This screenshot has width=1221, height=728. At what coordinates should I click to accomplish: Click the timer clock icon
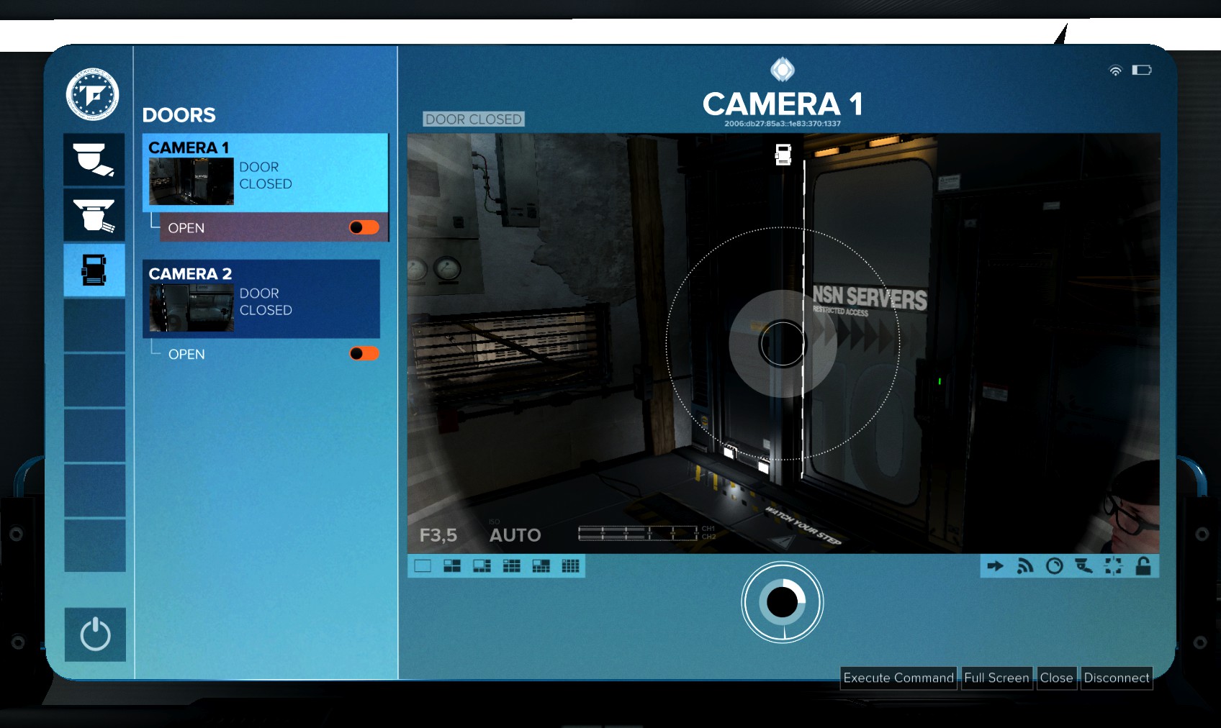pos(1054,566)
